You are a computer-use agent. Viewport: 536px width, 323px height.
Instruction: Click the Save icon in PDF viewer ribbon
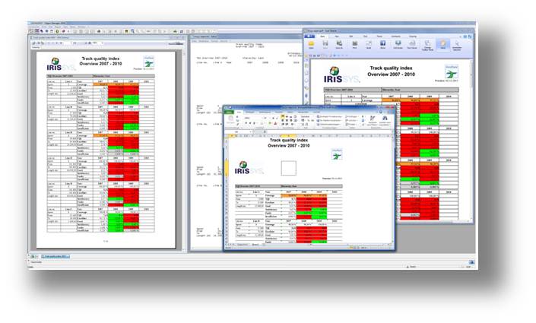pyautogui.click(x=325, y=43)
